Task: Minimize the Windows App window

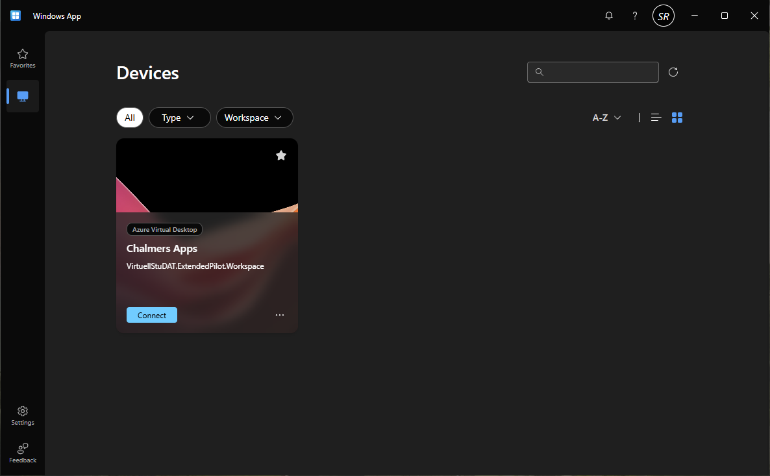Action: tap(695, 16)
